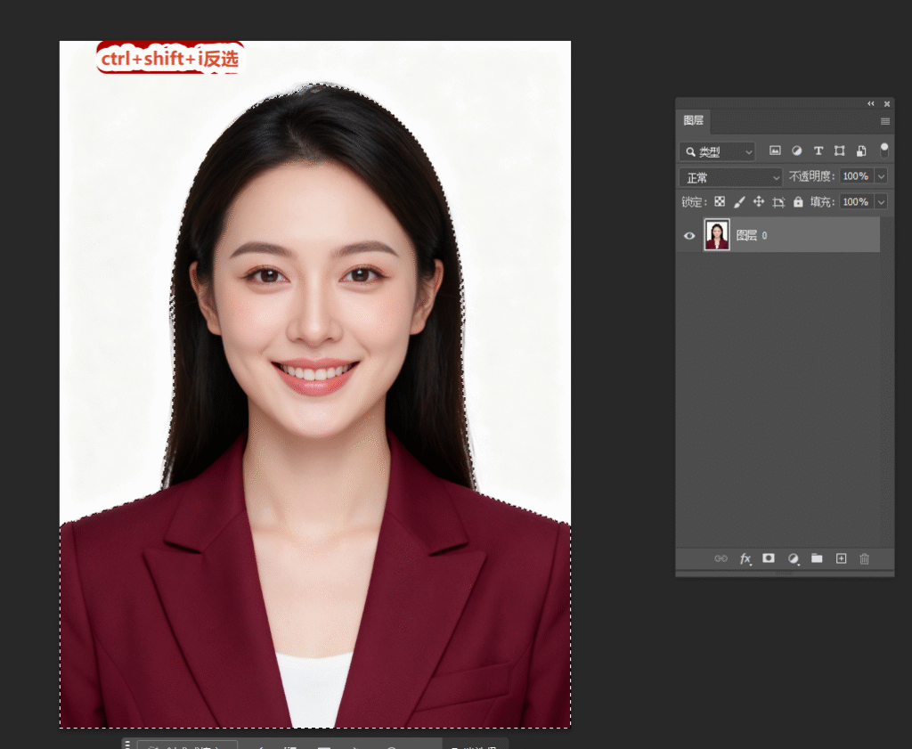Open the 正常 blend mode dropdown
Image resolution: width=912 pixels, height=749 pixels.
click(x=730, y=177)
